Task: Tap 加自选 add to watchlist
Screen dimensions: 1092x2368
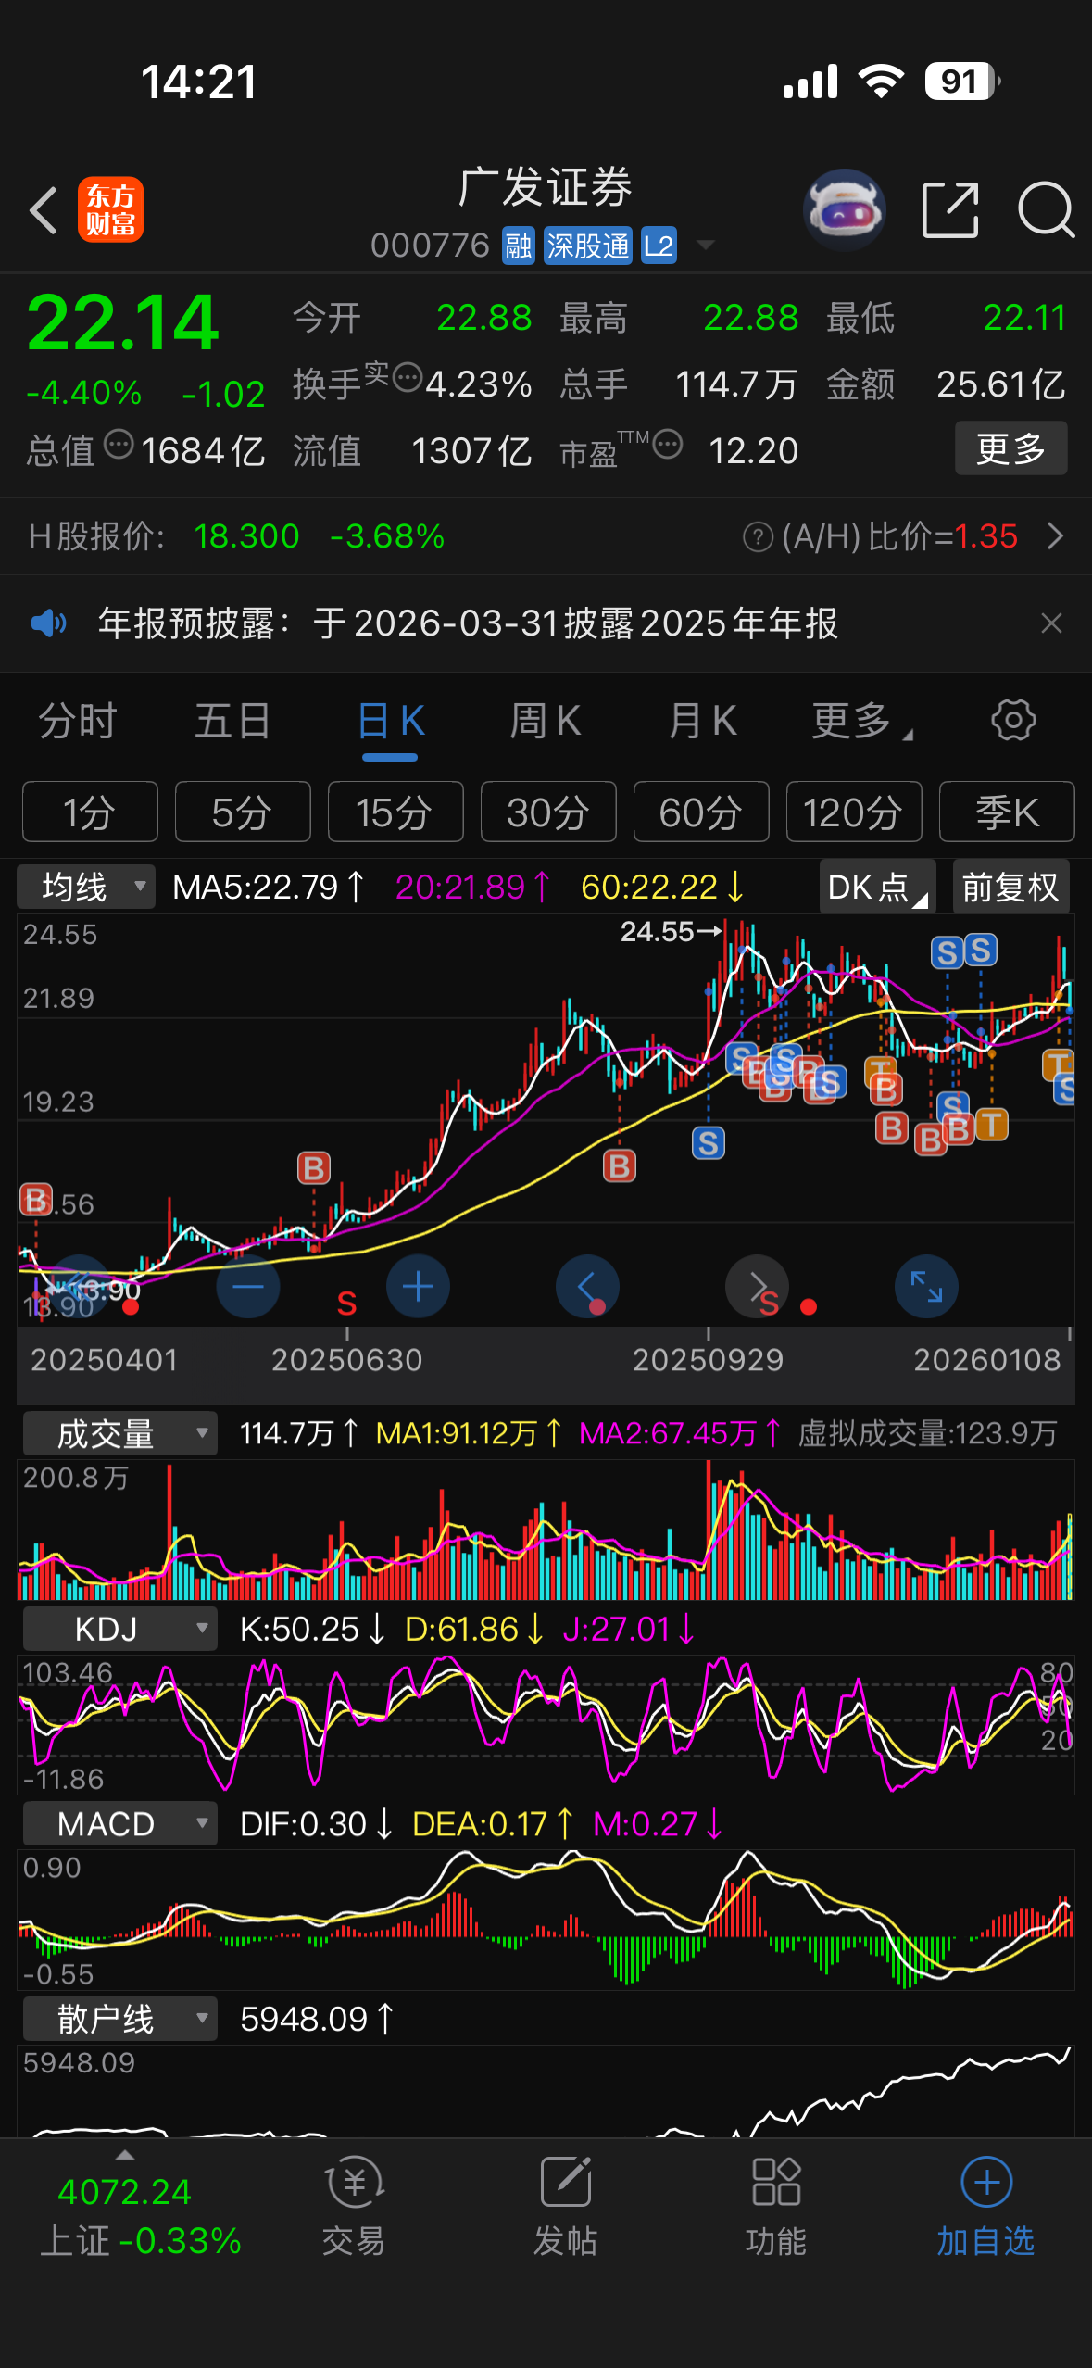Action: (986, 2208)
